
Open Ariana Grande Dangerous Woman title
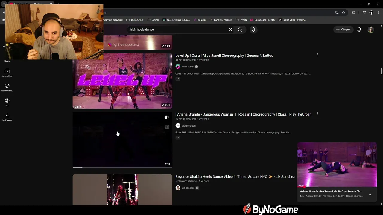(243, 114)
